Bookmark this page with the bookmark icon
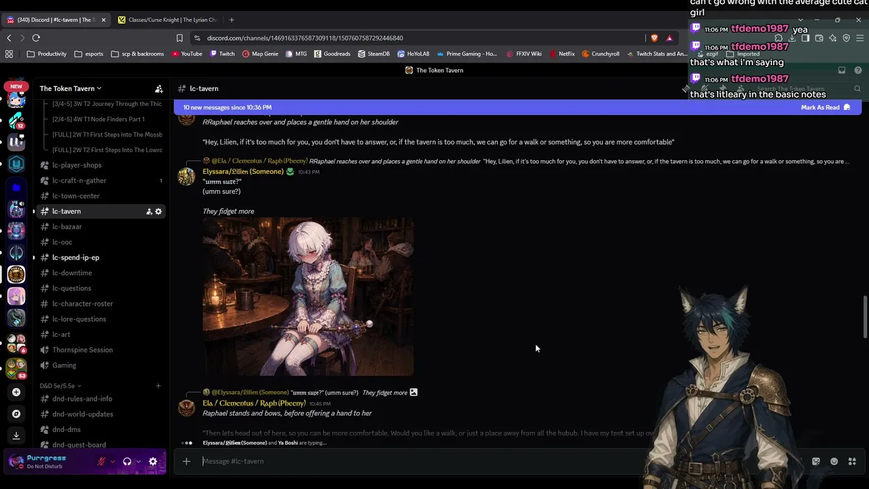The width and height of the screenshot is (869, 489). [179, 38]
